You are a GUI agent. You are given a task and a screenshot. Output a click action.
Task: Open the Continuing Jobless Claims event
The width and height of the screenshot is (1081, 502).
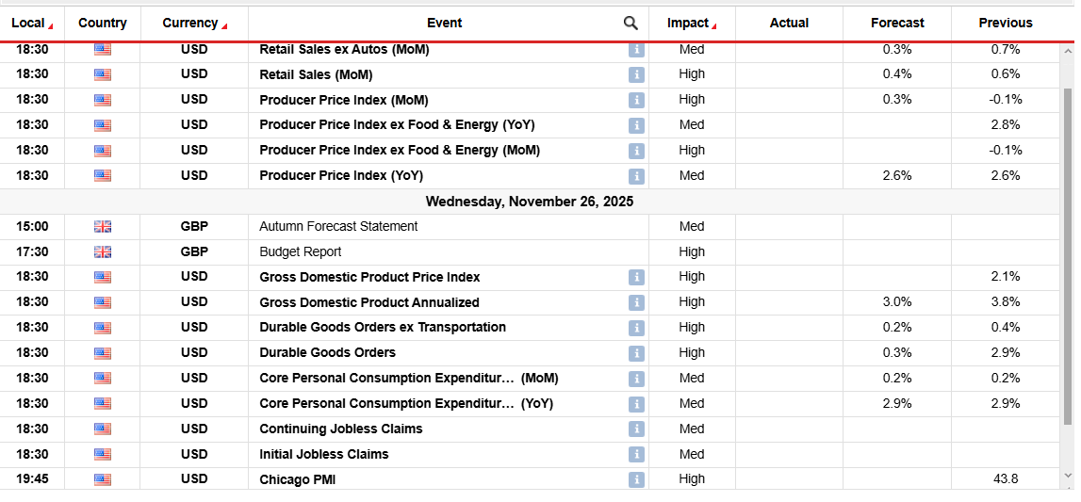[340, 429]
